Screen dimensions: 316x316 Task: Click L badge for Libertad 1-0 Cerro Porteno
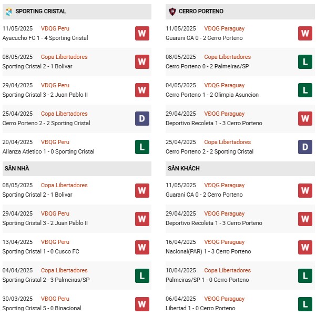[305, 304]
